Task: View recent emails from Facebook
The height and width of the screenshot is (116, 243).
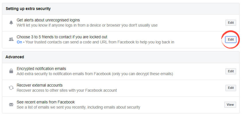Action: click(x=230, y=105)
